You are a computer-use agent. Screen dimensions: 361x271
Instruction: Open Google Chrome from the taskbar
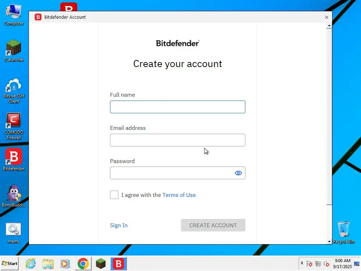[83, 263]
